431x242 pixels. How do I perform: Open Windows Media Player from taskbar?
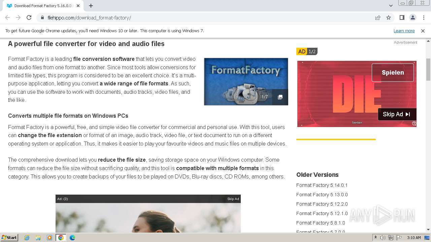click(x=49, y=238)
